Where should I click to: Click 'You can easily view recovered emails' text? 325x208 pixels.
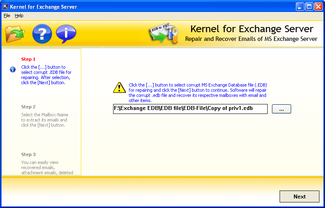pyautogui.click(x=47, y=168)
